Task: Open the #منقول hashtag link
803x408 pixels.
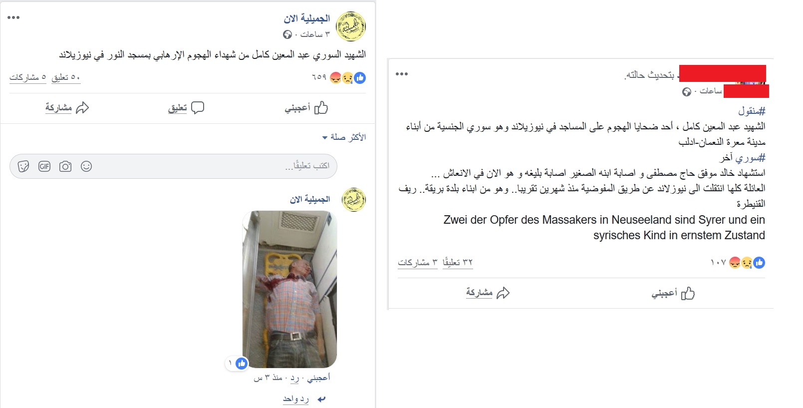Action: 752,110
